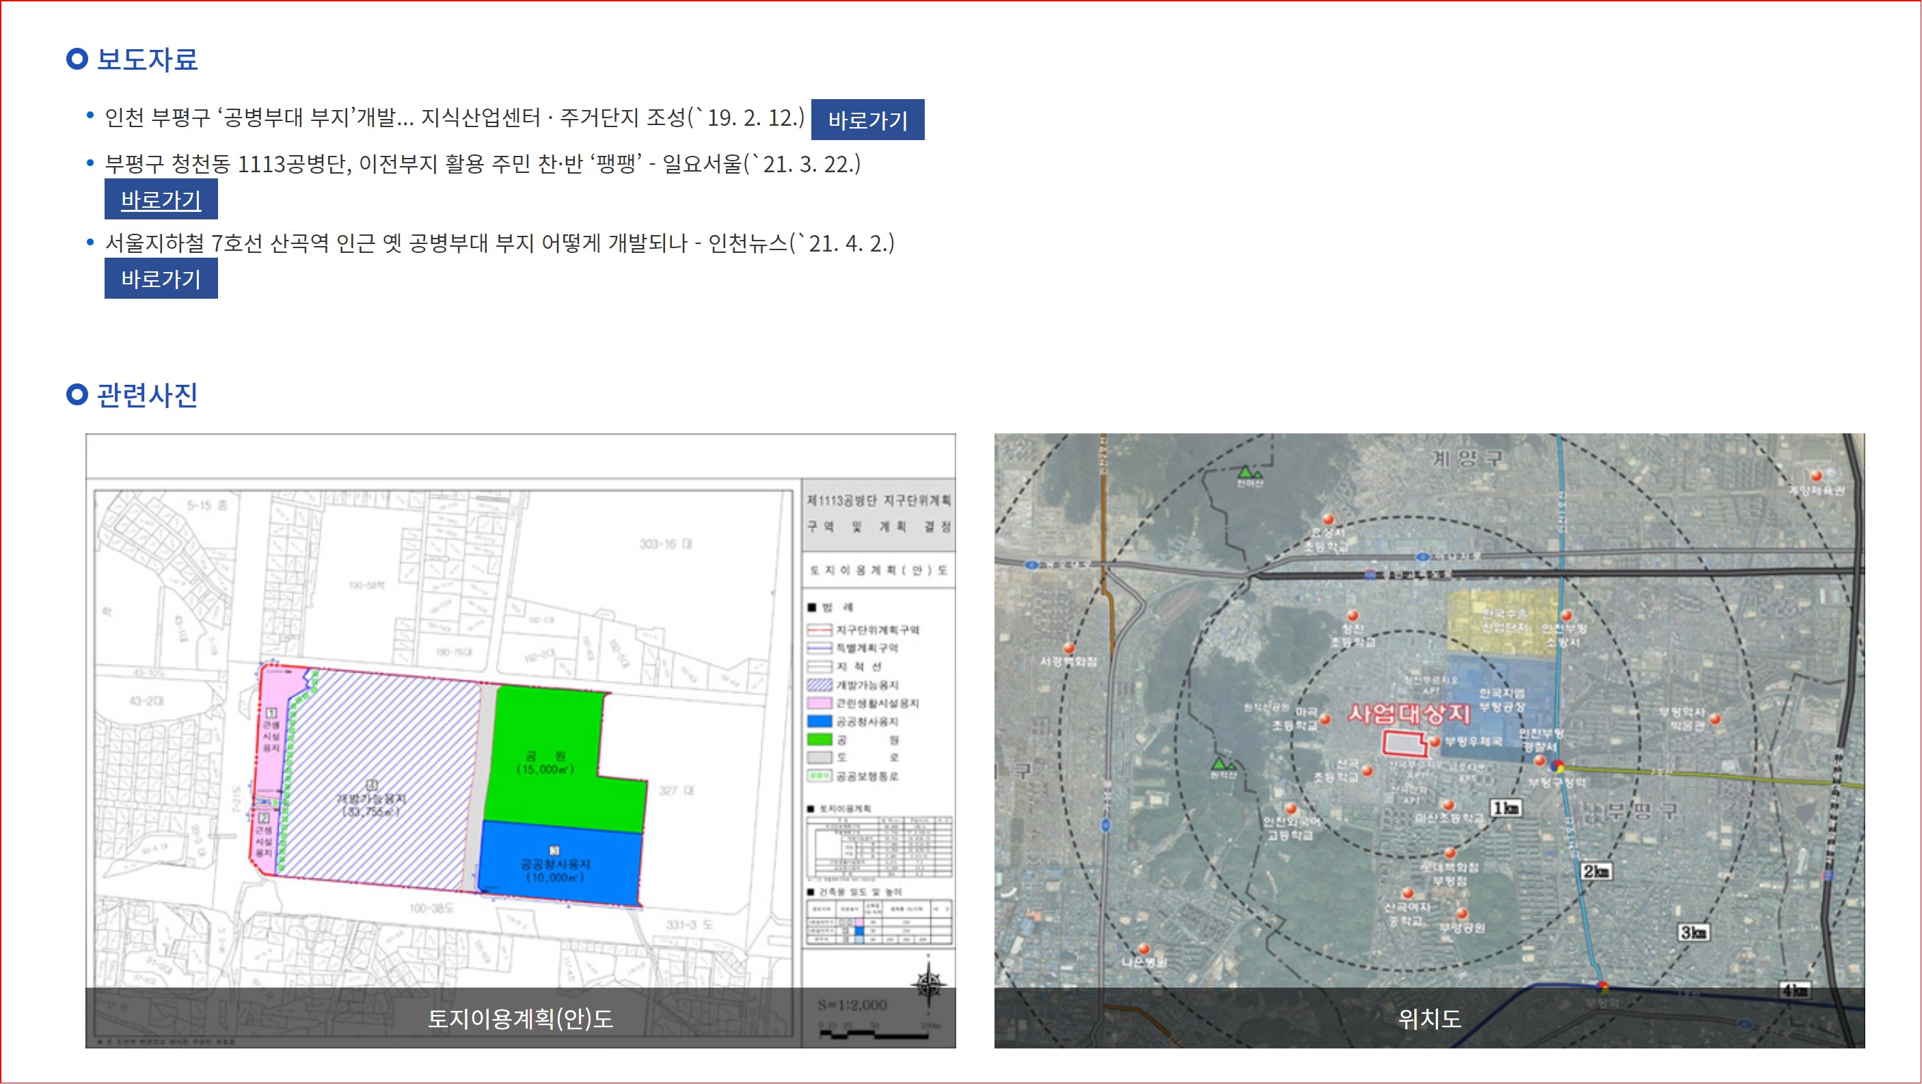Open 바로가기 button under the 인천뉴스 article

[161, 278]
